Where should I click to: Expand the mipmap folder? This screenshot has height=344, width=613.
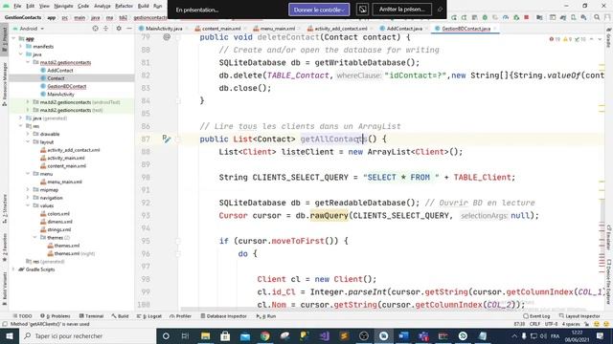pyautogui.click(x=28, y=190)
